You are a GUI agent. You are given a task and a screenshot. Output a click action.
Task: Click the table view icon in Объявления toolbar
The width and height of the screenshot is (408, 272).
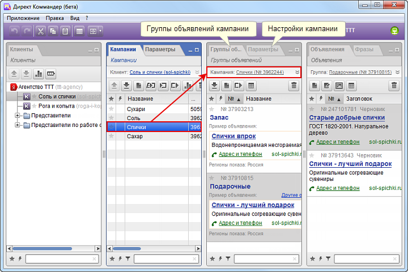[x=351, y=86]
